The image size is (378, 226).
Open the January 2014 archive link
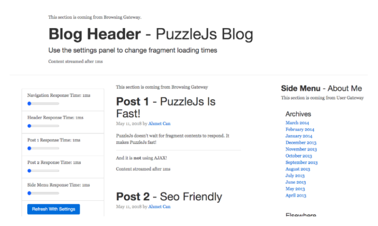click(299, 136)
